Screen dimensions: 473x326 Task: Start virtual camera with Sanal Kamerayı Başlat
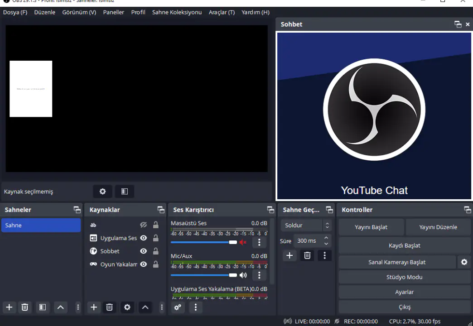point(397,262)
